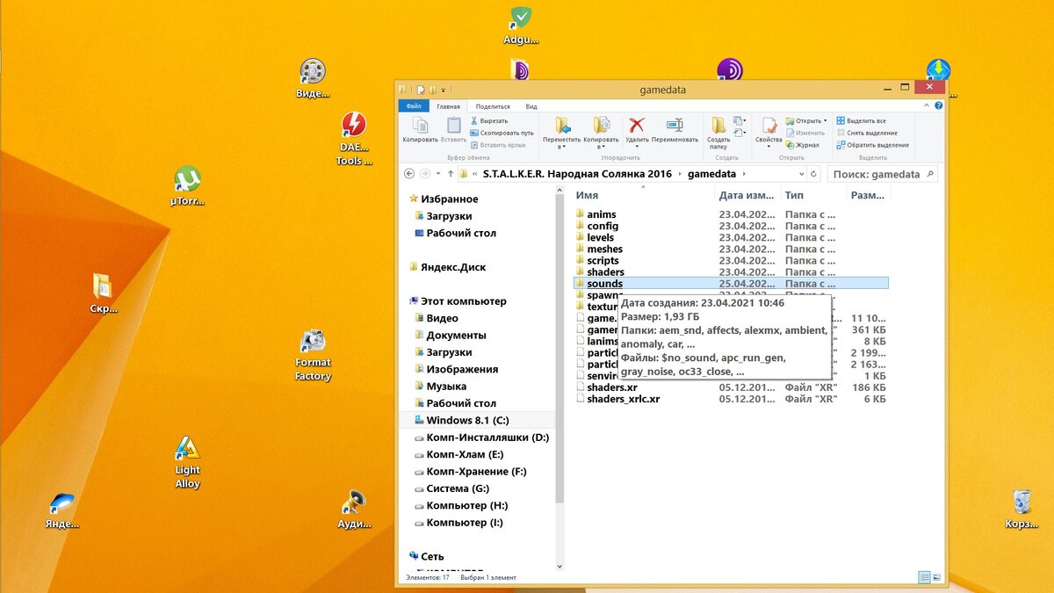The height and width of the screenshot is (593, 1054).
Task: Select the config folder
Action: coord(603,226)
